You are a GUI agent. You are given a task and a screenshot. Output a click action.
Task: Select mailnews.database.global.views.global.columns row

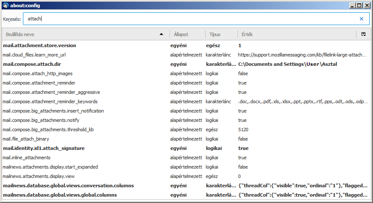coord(186,195)
